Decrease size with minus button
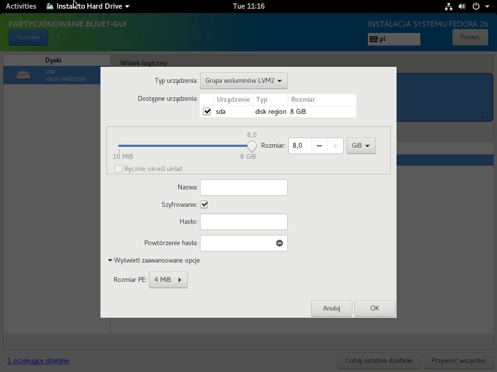Viewport: 497px width, 372px height. tap(319, 146)
